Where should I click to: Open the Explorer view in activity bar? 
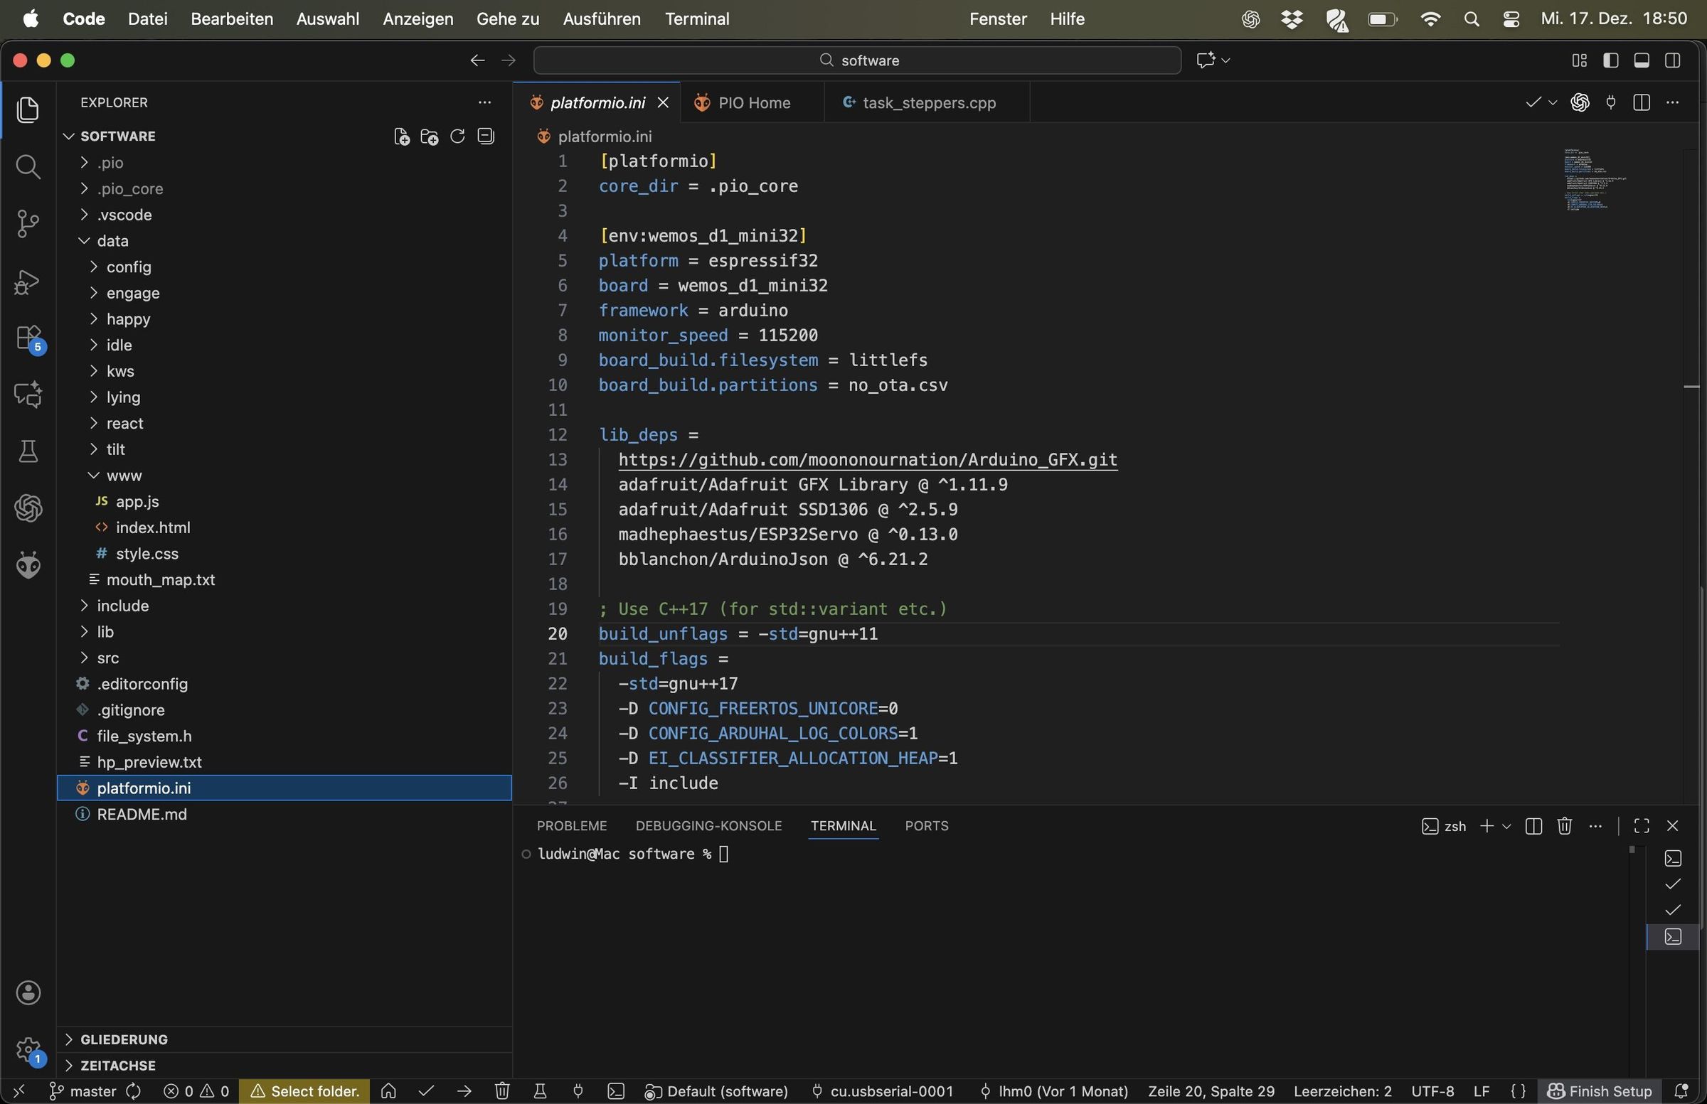[28, 109]
